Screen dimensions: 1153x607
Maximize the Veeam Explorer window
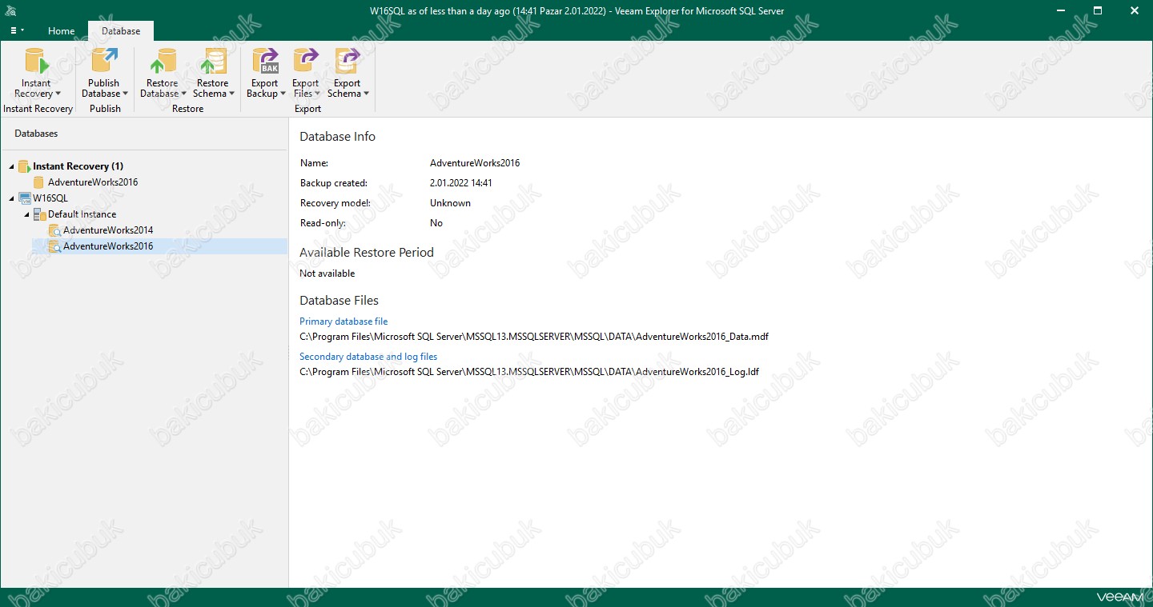(x=1098, y=10)
